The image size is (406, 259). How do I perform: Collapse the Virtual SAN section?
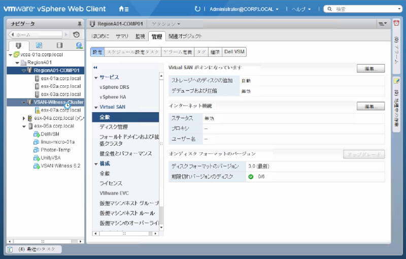click(96, 107)
